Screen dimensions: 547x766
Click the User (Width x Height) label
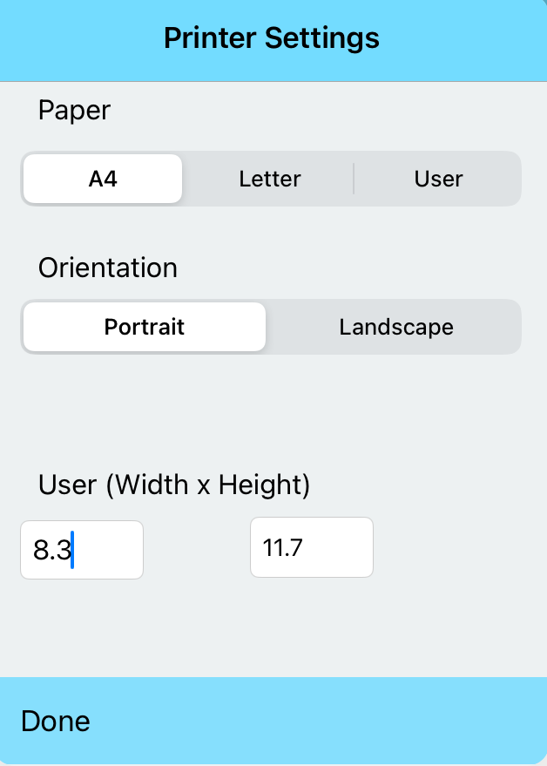(173, 485)
